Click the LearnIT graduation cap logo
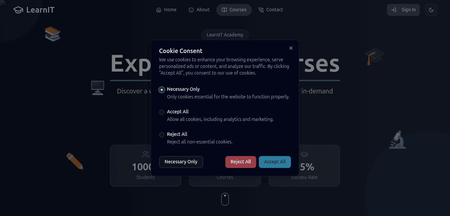This screenshot has height=216, width=450. 18,10
